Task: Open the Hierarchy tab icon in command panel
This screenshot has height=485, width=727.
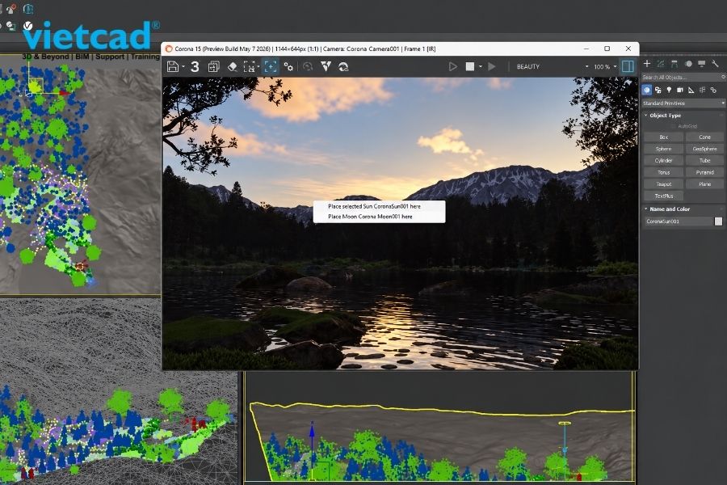Action: (x=674, y=64)
